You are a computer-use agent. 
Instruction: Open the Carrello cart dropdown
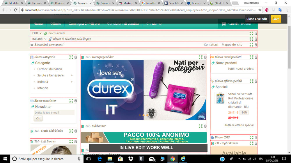(238, 24)
